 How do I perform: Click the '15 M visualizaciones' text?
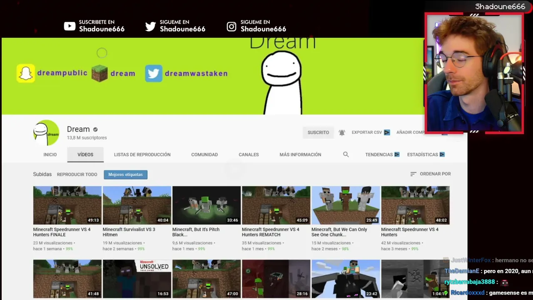pyautogui.click(x=331, y=243)
